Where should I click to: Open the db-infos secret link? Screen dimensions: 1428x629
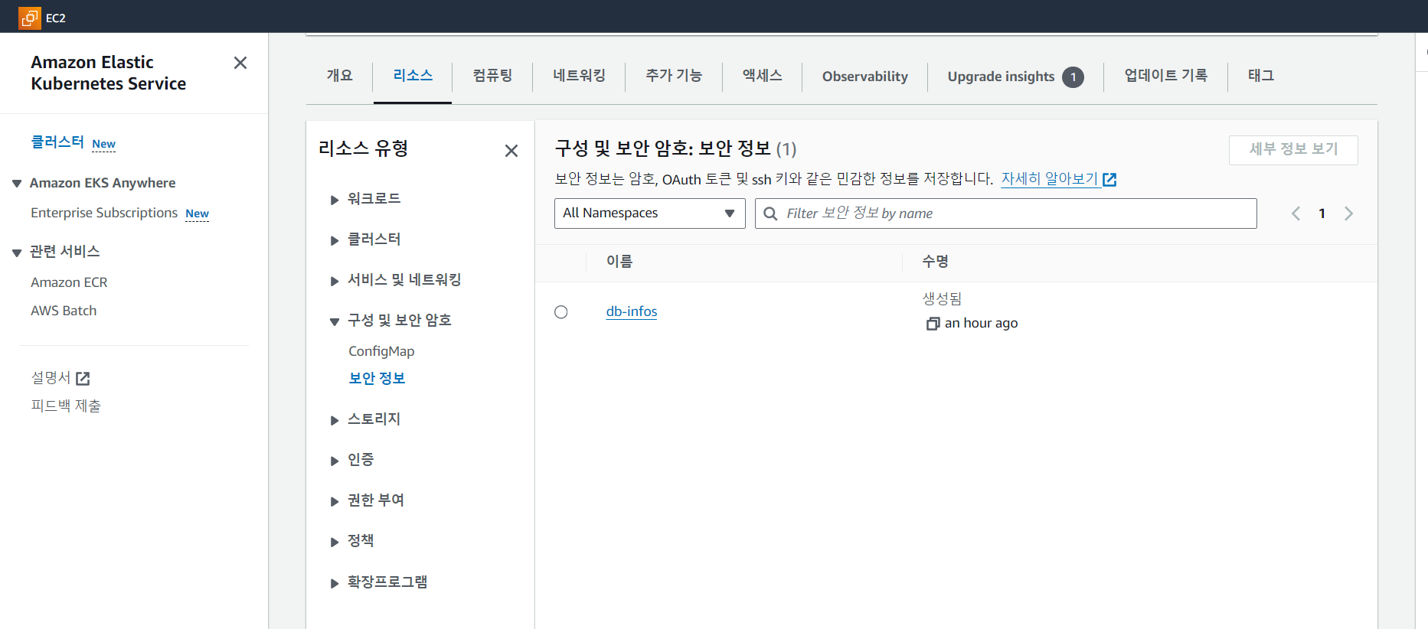tap(632, 311)
